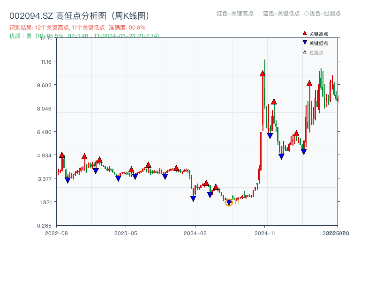Viewport: 375px width, 281px height.
Task: Click the 2024-11 x-axis date label
Action: pyautogui.click(x=264, y=233)
